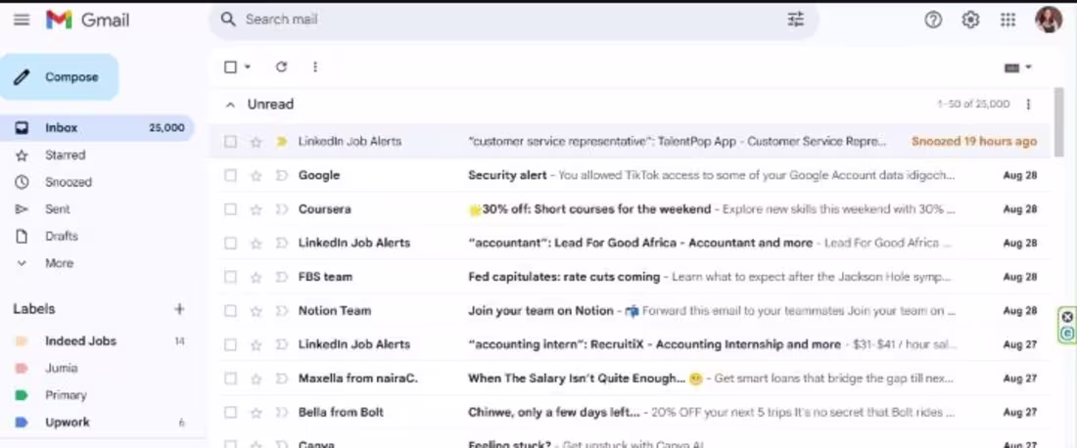
Task: Open When The Salary Isn't Quite Enough email
Action: click(x=630, y=379)
